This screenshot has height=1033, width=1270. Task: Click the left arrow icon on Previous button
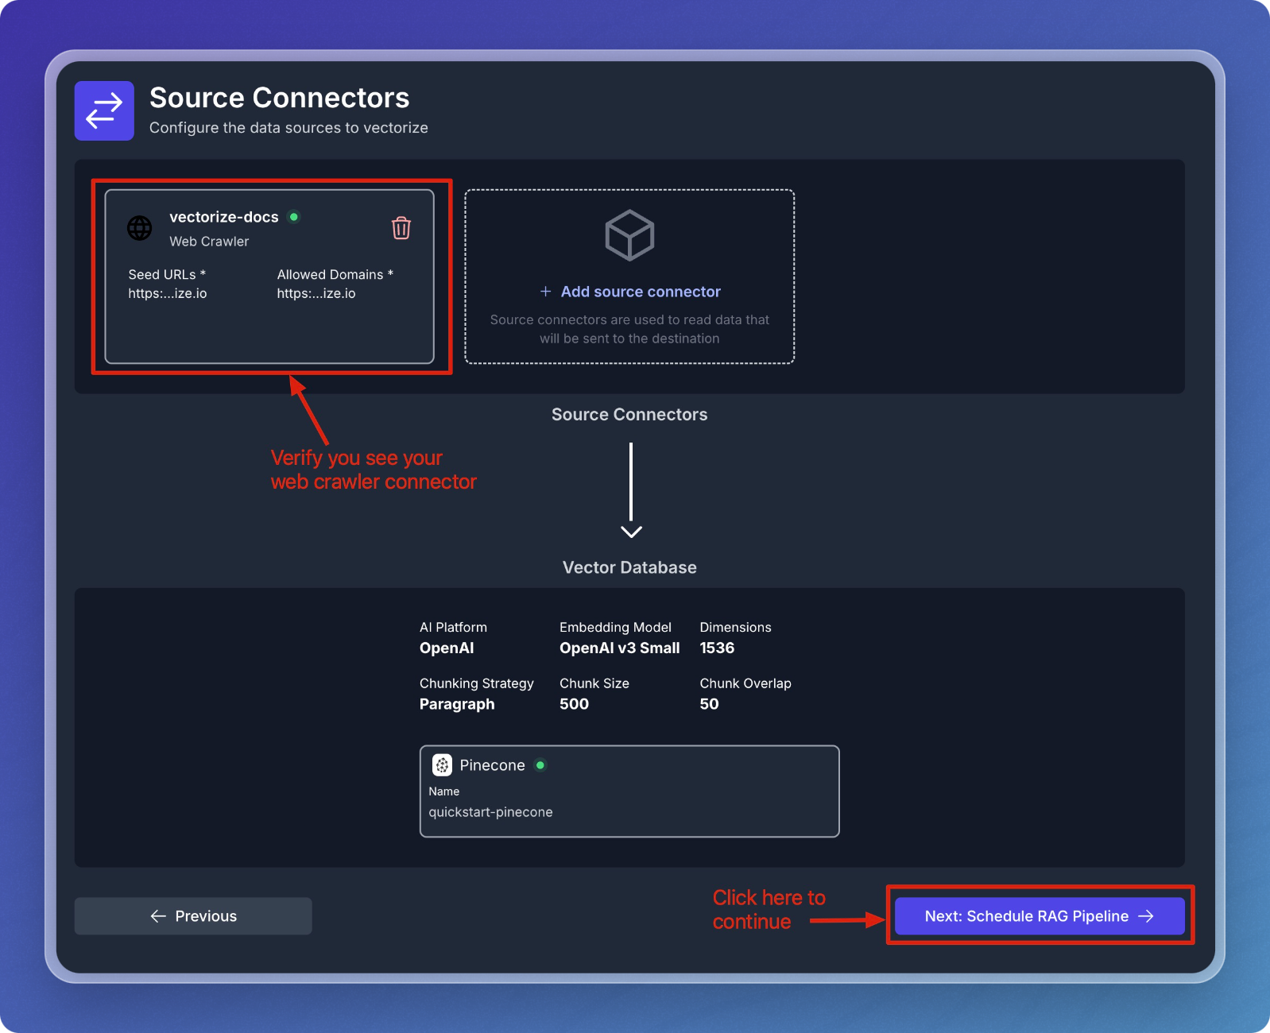point(158,916)
